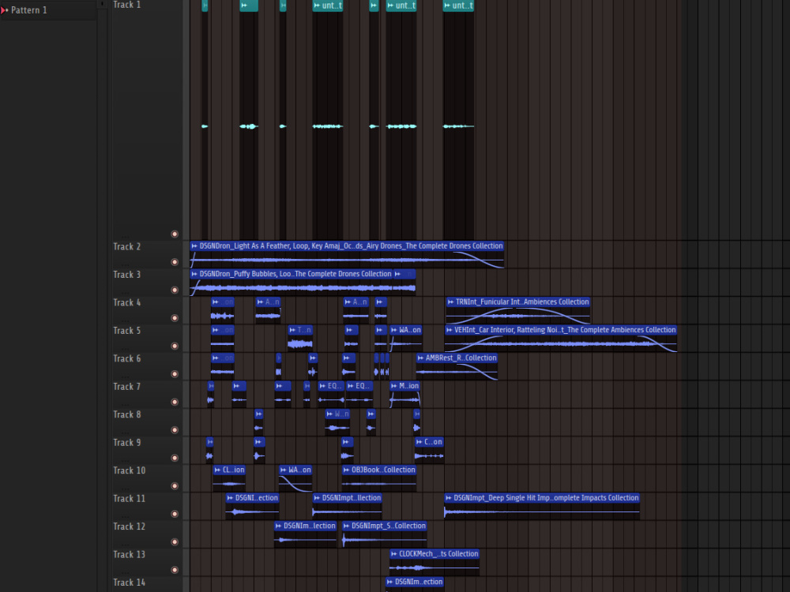Image resolution: width=790 pixels, height=592 pixels.
Task: Select the WA..on clip on Track 10
Action: pos(295,478)
